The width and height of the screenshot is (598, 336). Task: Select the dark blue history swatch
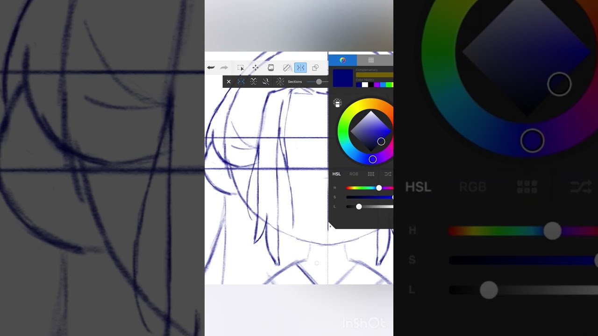(x=359, y=85)
